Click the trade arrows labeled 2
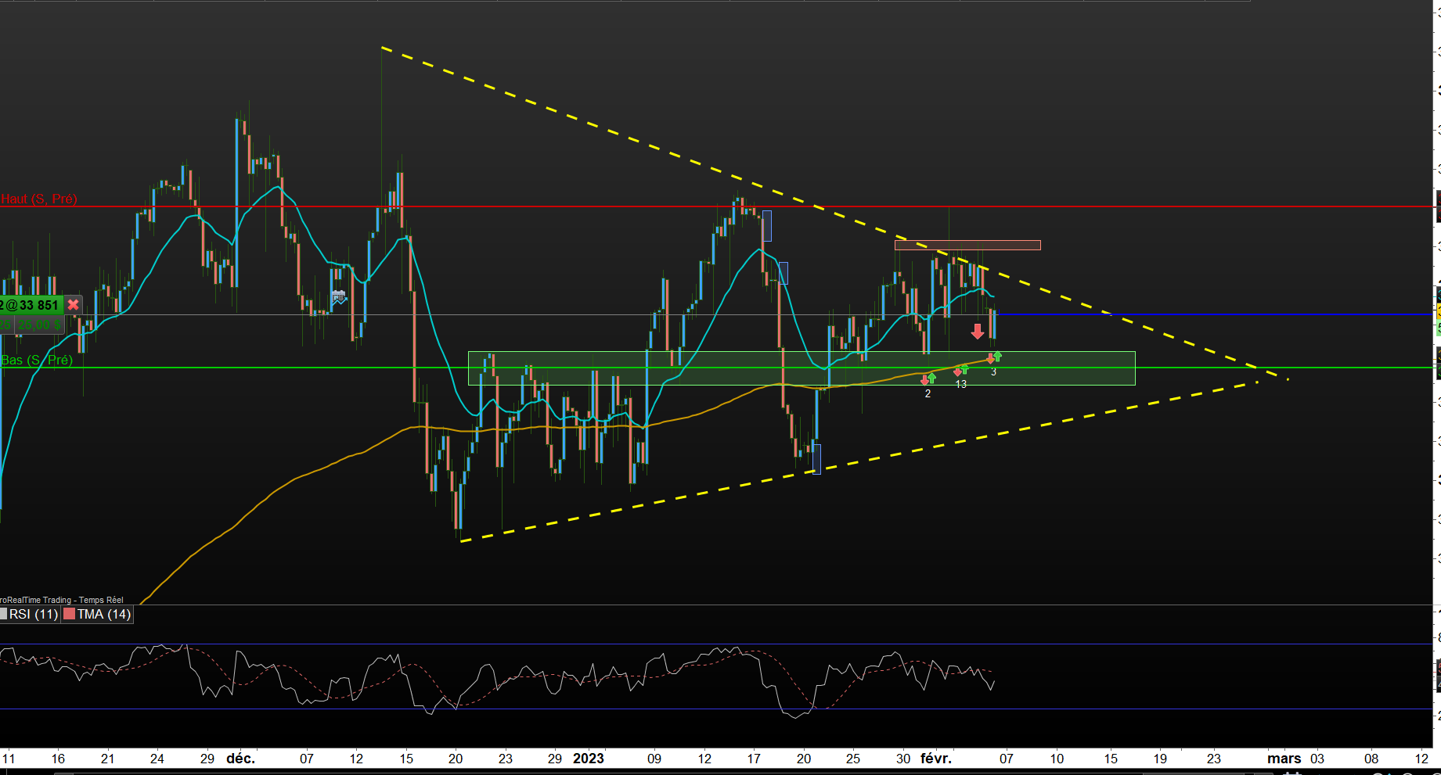1441x775 pixels. (x=928, y=379)
